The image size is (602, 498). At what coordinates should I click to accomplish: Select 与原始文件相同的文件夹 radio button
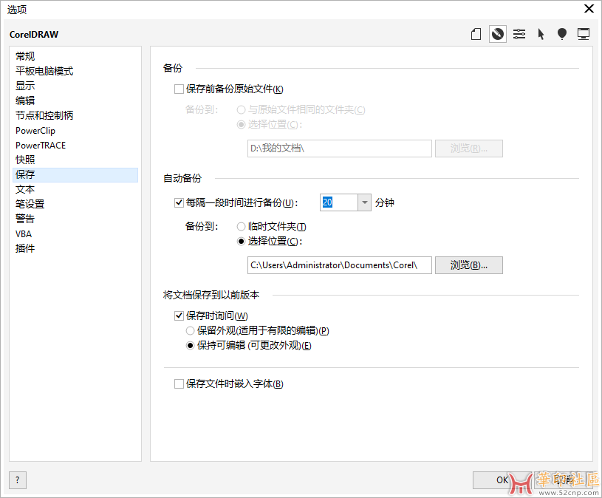[x=241, y=110]
